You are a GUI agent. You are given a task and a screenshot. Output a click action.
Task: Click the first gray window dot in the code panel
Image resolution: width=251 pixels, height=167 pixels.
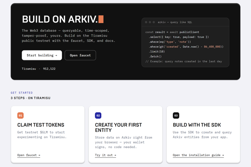tap(146, 22)
